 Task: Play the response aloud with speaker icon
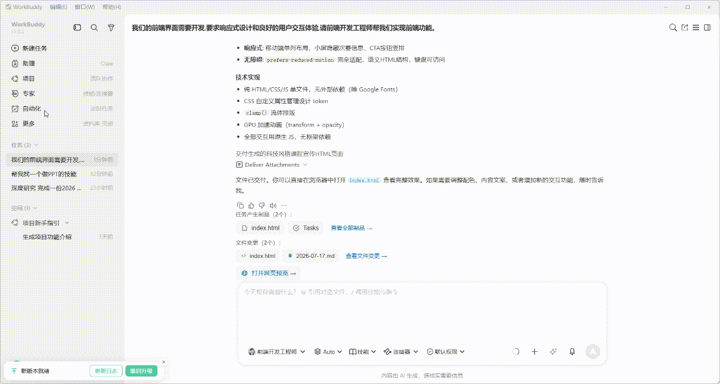[x=273, y=206]
